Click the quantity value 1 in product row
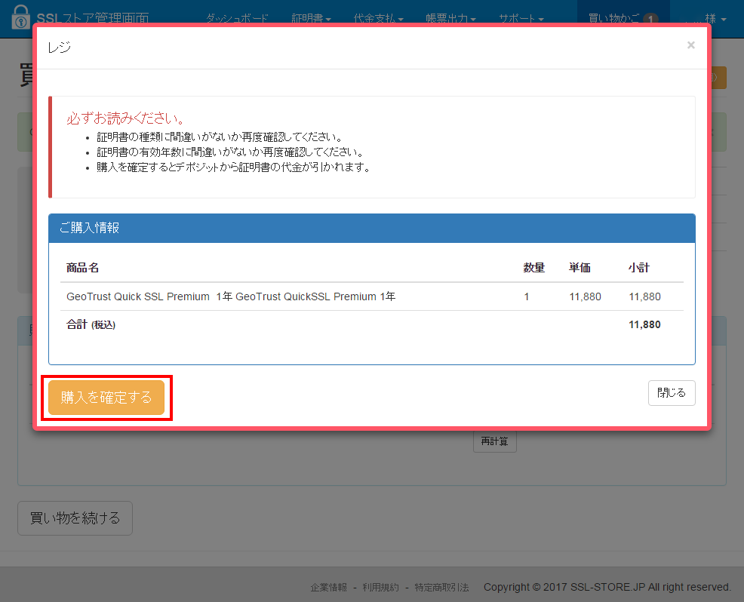The width and height of the screenshot is (744, 602). (526, 296)
